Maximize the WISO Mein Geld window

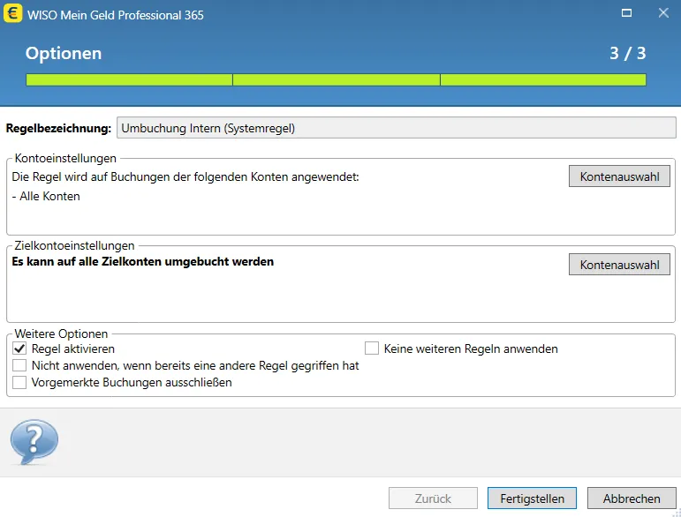click(626, 13)
